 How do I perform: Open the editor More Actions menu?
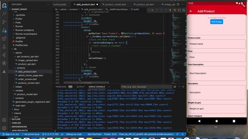click(x=183, y=4)
